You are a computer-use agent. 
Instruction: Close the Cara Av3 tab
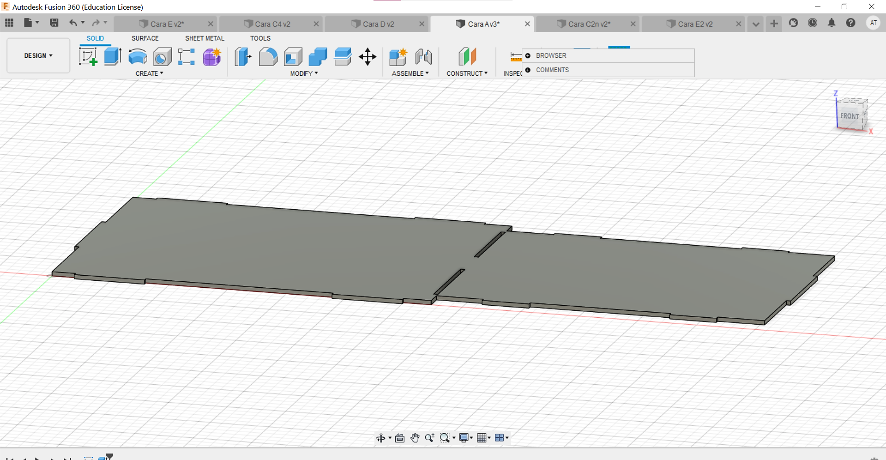tap(527, 24)
